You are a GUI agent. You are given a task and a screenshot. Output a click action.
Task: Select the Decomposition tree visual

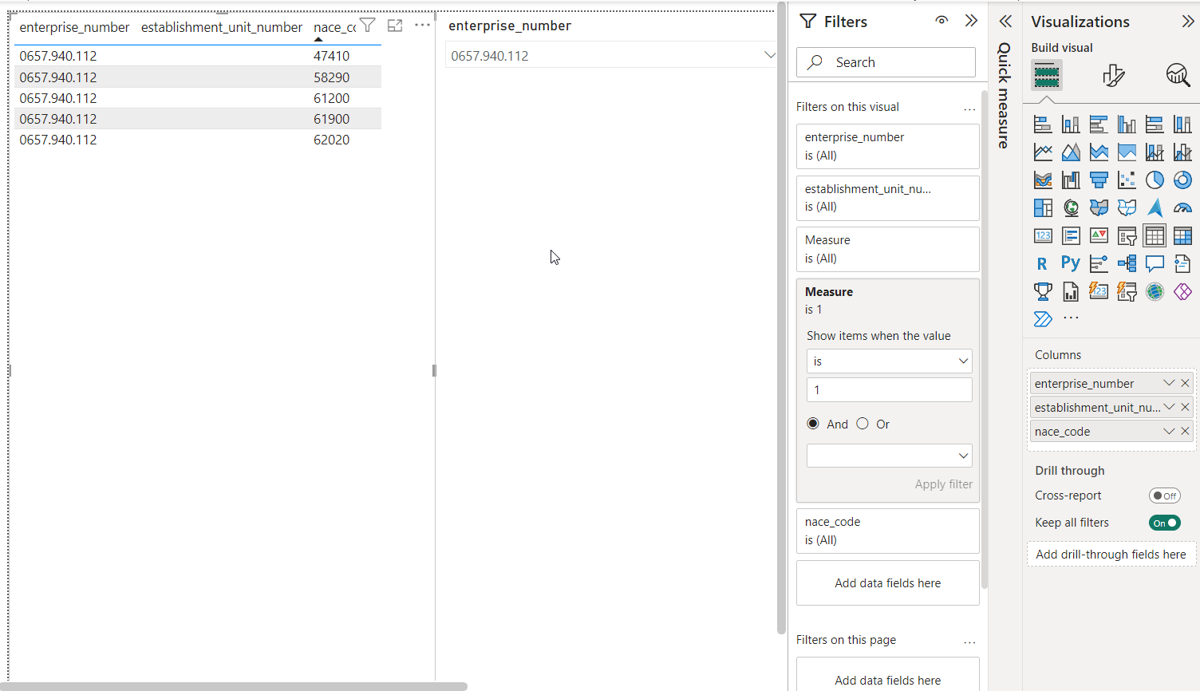point(1127,263)
